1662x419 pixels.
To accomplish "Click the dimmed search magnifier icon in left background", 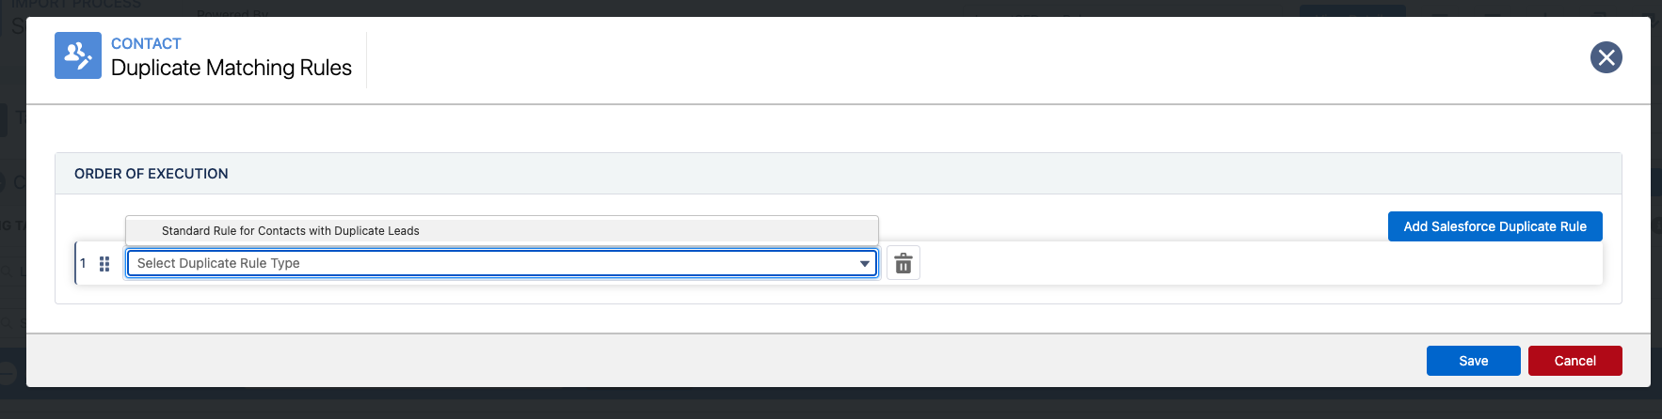I will [x=9, y=323].
